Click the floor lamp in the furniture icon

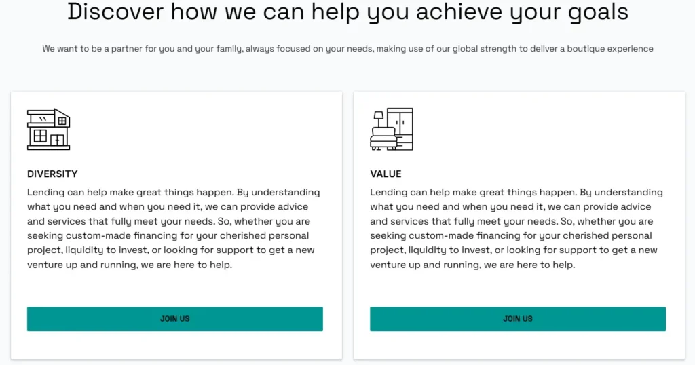tap(379, 118)
